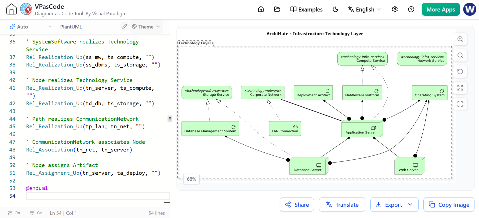Expand the Auto mode dropdown
The height and width of the screenshot is (218, 479).
coord(30,27)
